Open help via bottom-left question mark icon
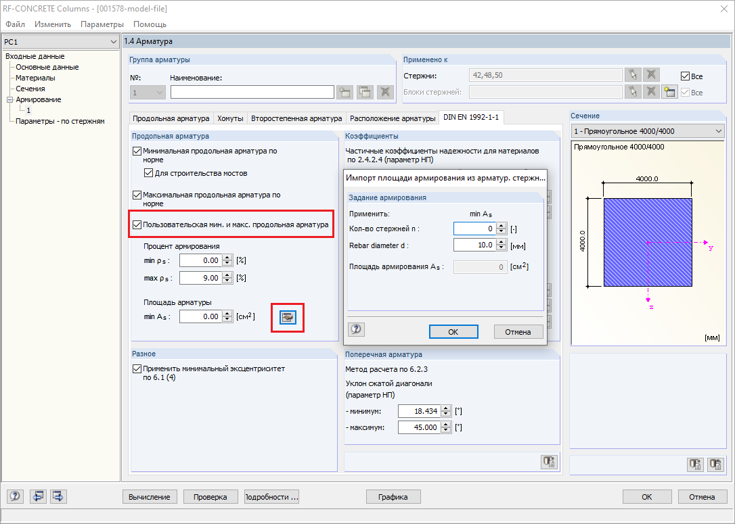This screenshot has height=524, width=735. pos(15,496)
